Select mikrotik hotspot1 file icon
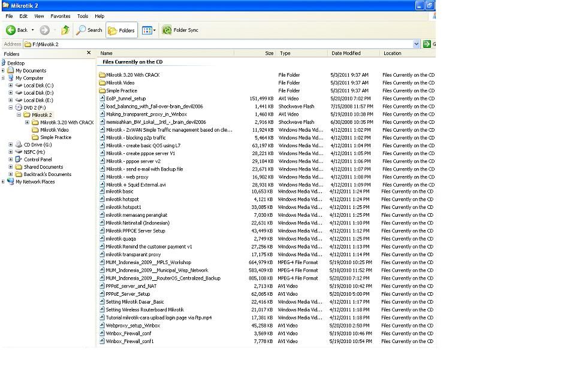Image resolution: width=576 pixels, height=373 pixels. (102, 207)
